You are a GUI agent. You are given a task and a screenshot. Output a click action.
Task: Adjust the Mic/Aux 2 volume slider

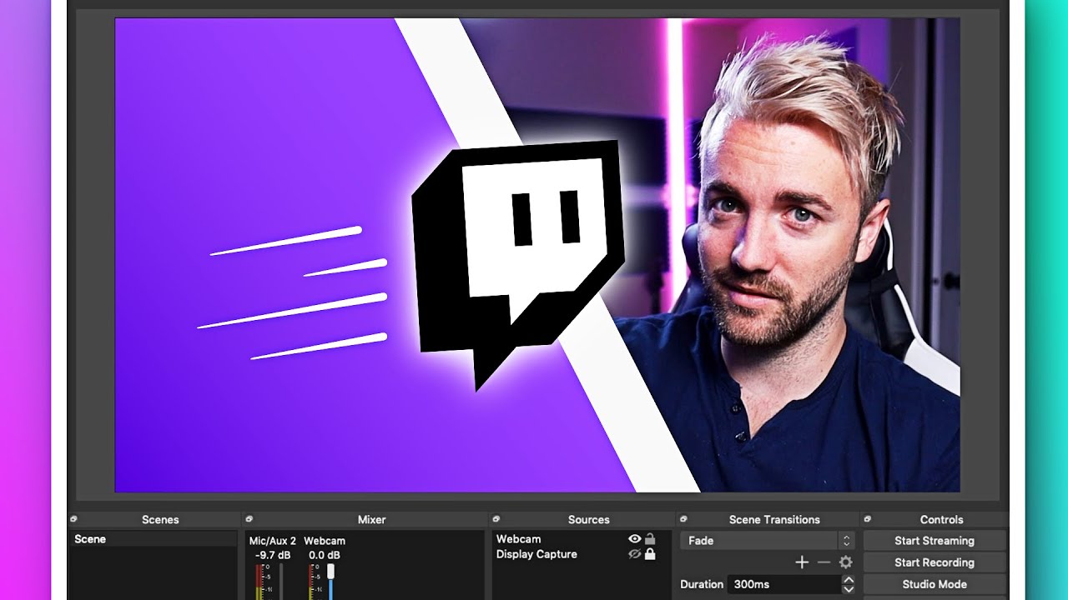point(281,582)
